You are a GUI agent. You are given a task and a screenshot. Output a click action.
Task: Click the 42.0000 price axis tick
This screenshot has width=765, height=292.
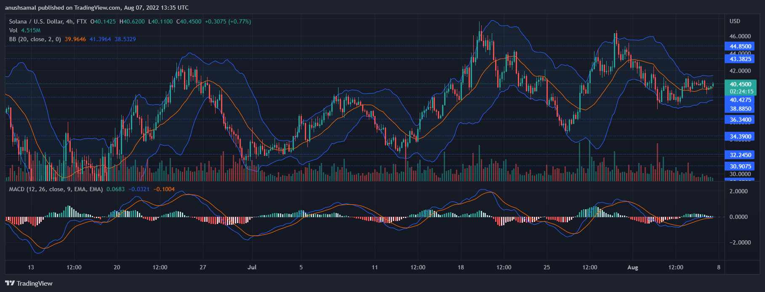pyautogui.click(x=740, y=71)
